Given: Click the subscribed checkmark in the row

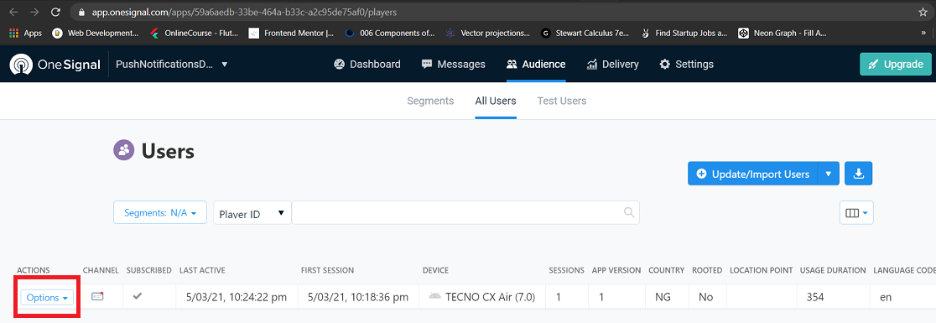Looking at the screenshot, I should pyautogui.click(x=138, y=296).
